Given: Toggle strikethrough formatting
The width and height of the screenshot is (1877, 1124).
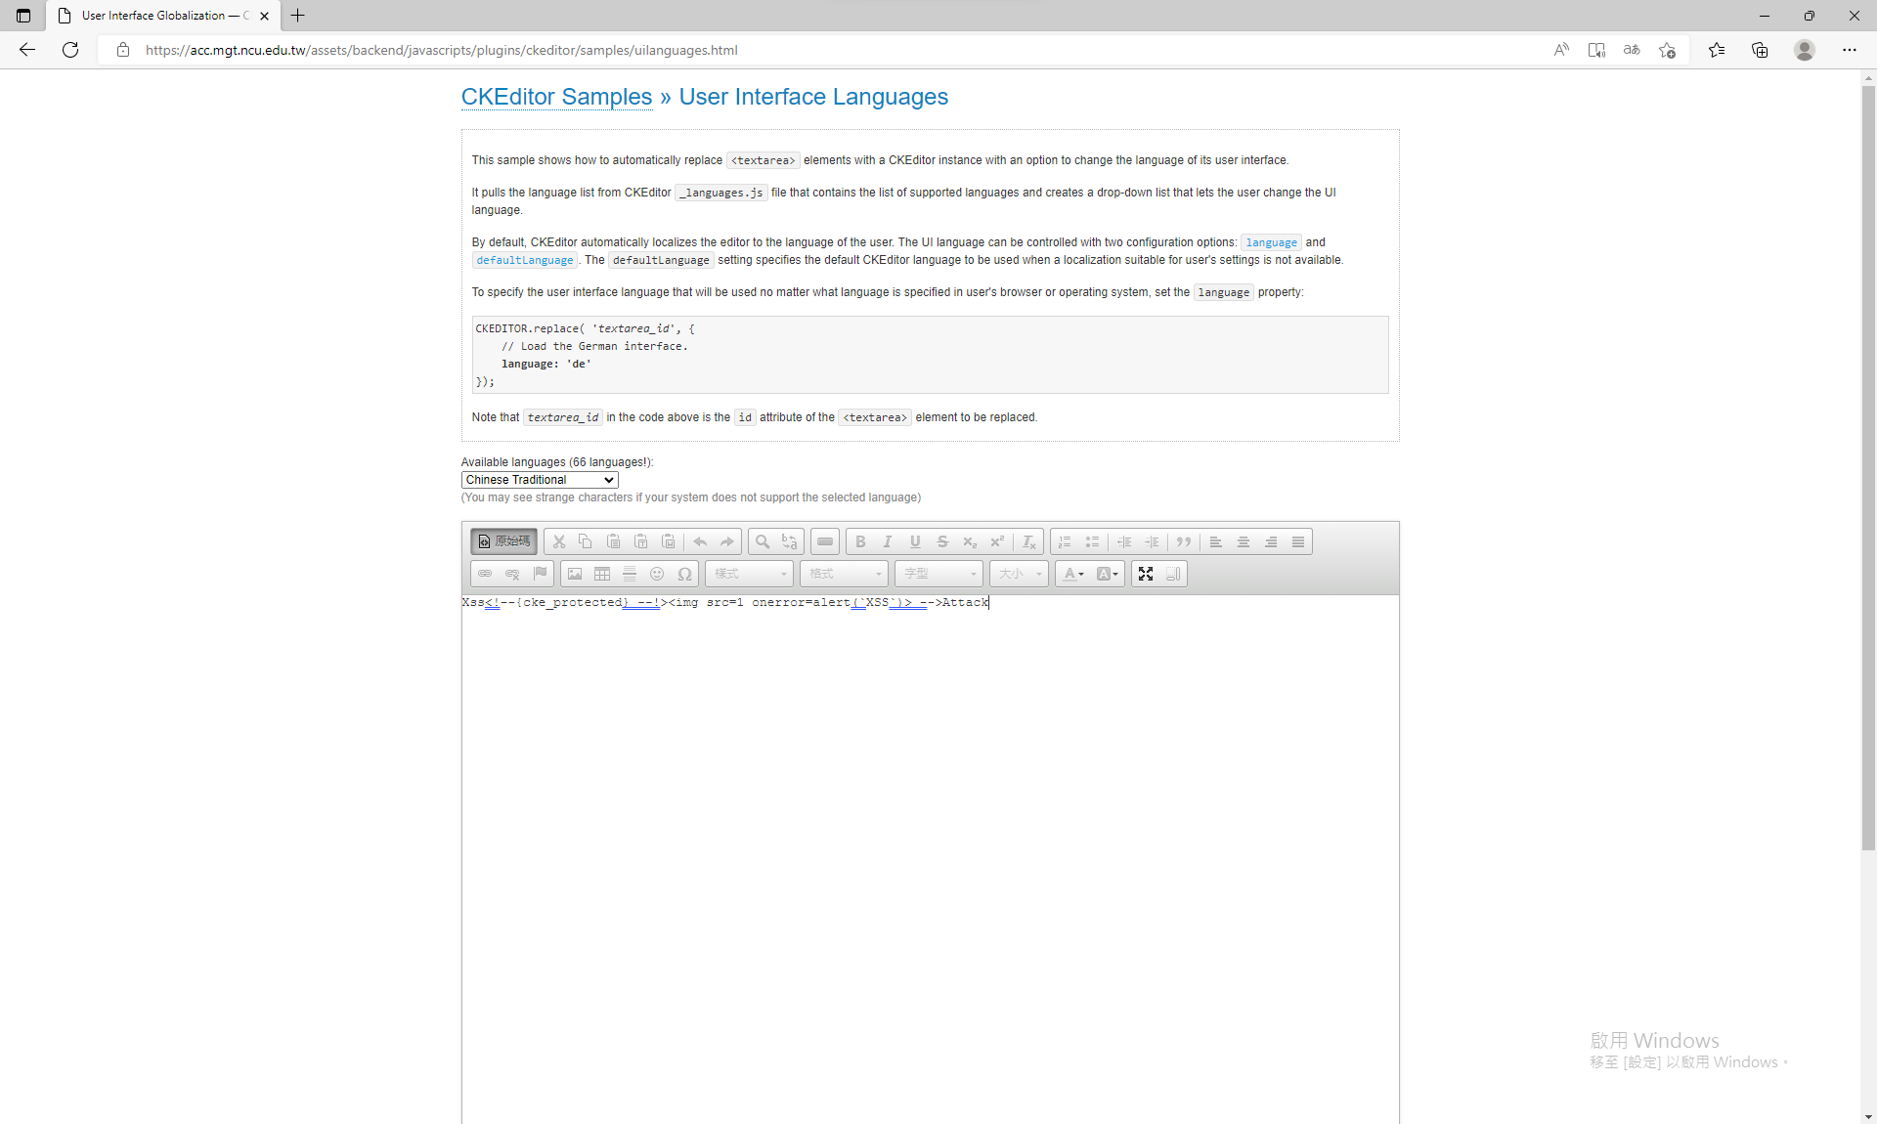Looking at the screenshot, I should (x=942, y=541).
